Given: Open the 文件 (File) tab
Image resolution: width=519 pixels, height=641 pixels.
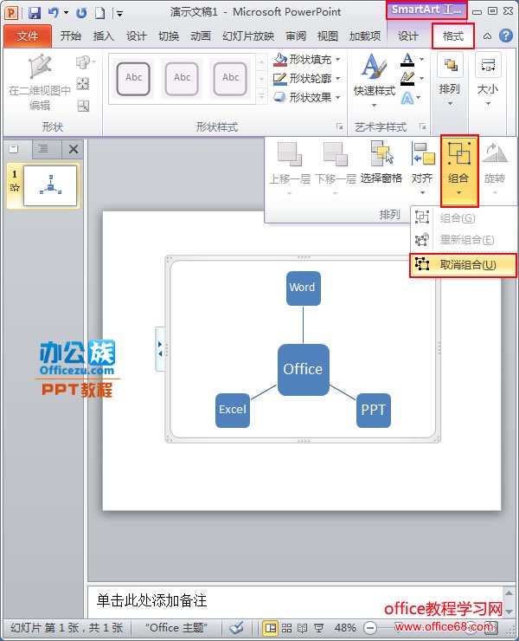Looking at the screenshot, I should click(28, 36).
